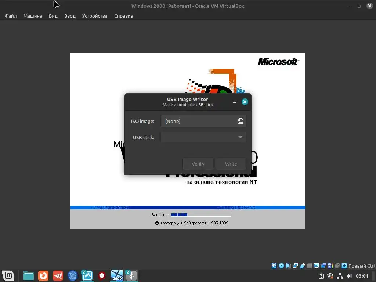Click the 03:01 clock

[x=362, y=276]
